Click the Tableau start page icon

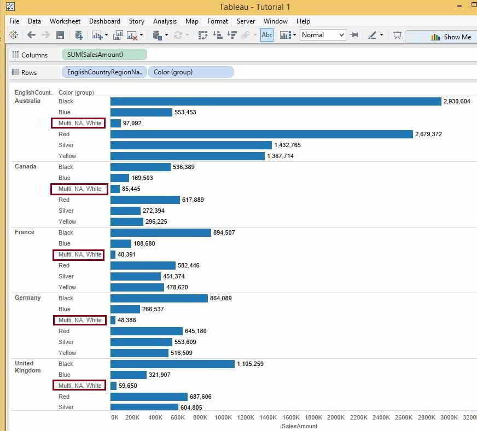click(13, 36)
